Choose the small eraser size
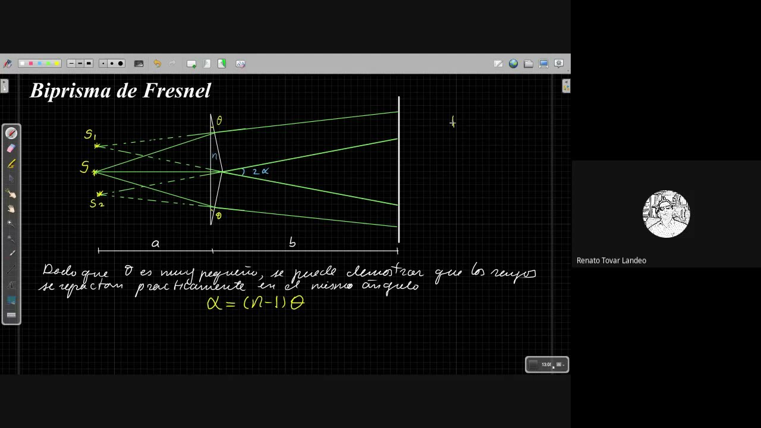Screen dimensions: 761x428 pyautogui.click(x=103, y=64)
